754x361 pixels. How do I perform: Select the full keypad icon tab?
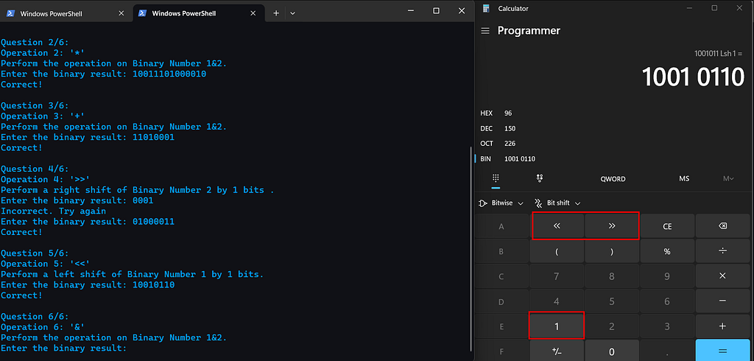[x=496, y=178]
